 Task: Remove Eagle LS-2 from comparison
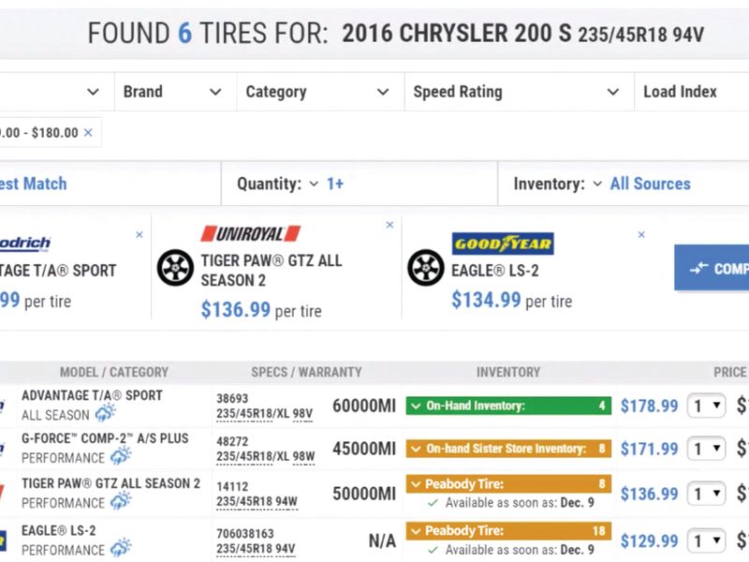pos(641,235)
